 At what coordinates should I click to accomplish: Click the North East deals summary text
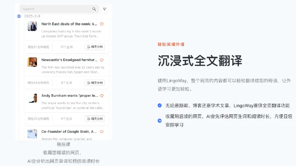tap(72, 34)
